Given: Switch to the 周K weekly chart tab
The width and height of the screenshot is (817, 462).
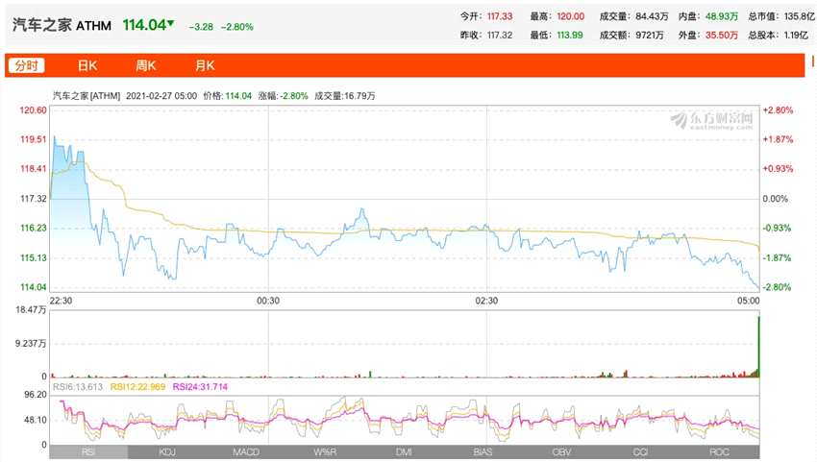Looking at the screenshot, I should (x=146, y=65).
